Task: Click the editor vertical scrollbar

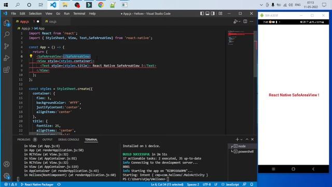Action: tap(255, 54)
